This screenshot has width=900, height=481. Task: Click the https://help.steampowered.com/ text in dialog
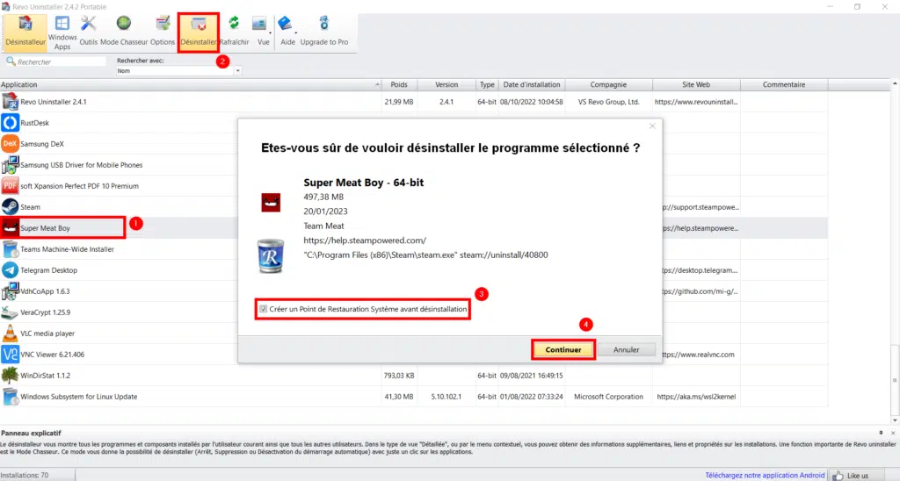[x=365, y=240]
